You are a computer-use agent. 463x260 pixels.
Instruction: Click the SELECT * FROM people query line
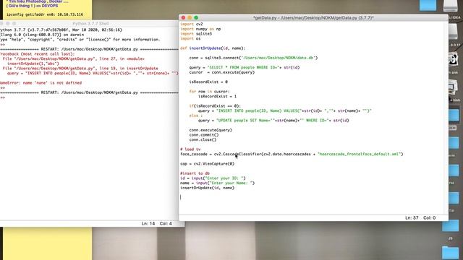point(245,67)
